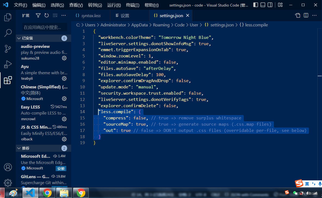Click the Sogou input method language toggle
Screen dimensions: 322x198
(x=307, y=184)
